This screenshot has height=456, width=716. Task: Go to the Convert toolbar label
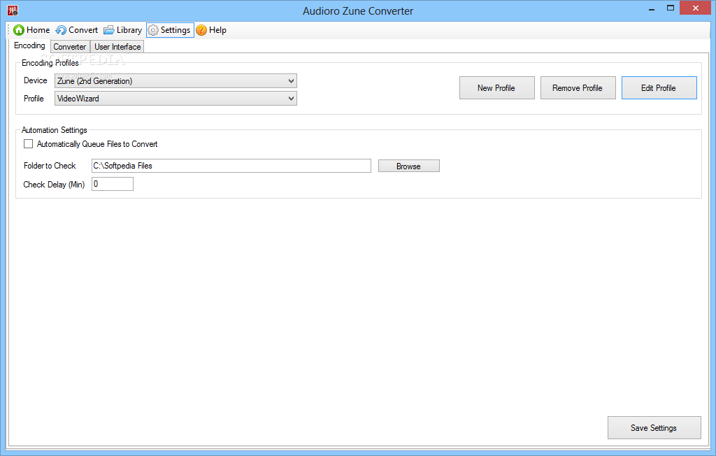pyautogui.click(x=83, y=30)
